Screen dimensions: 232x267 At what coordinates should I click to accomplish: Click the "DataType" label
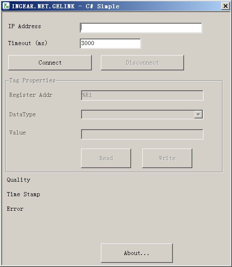point(22,114)
